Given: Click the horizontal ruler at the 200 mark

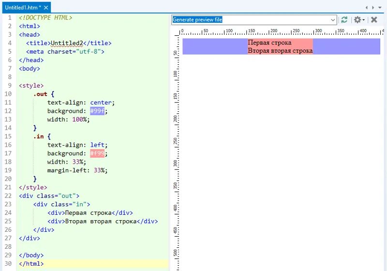Looking at the screenshot, I should pos(274,31).
